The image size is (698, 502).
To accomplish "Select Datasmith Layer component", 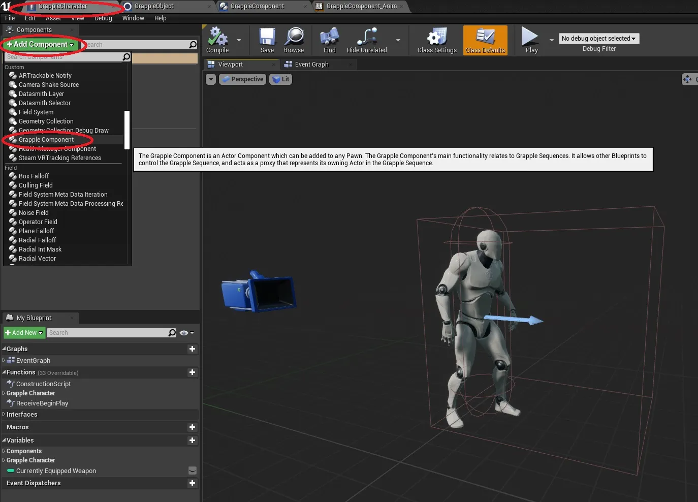I will coord(41,94).
